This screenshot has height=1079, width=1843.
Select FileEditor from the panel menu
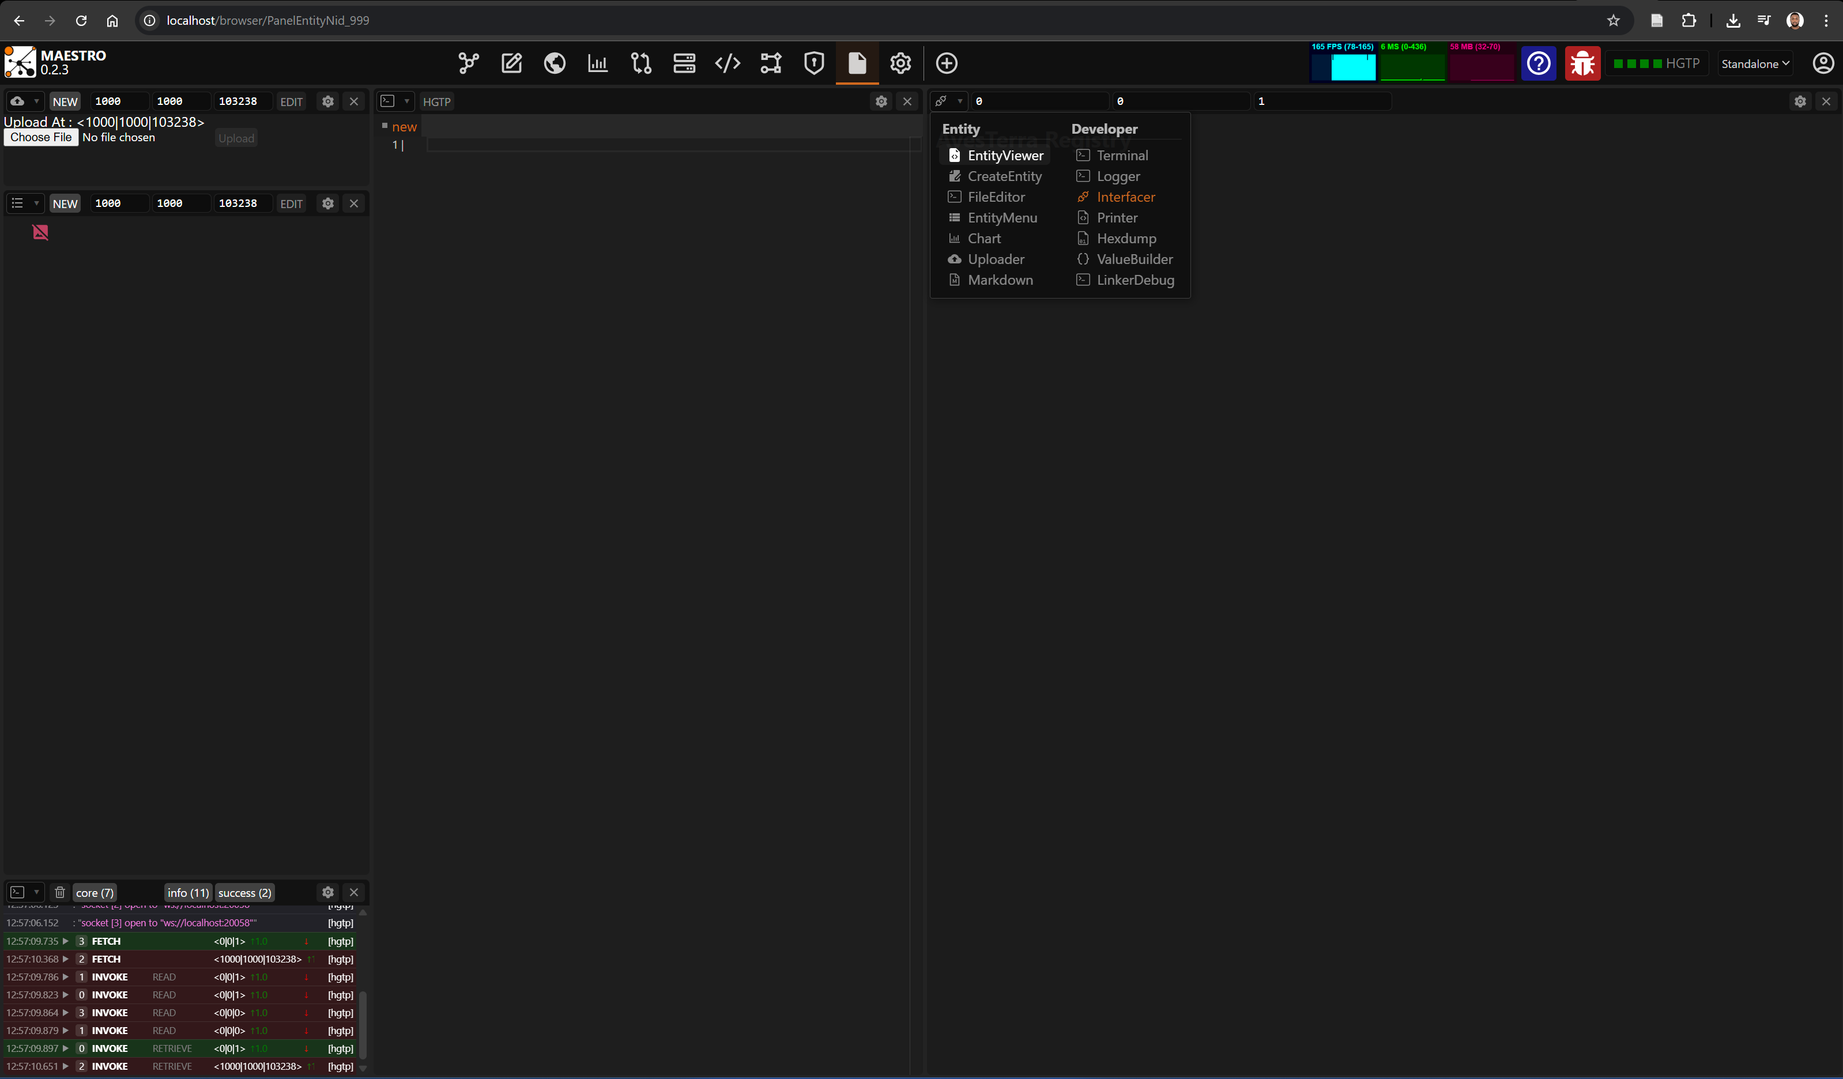(x=986, y=197)
